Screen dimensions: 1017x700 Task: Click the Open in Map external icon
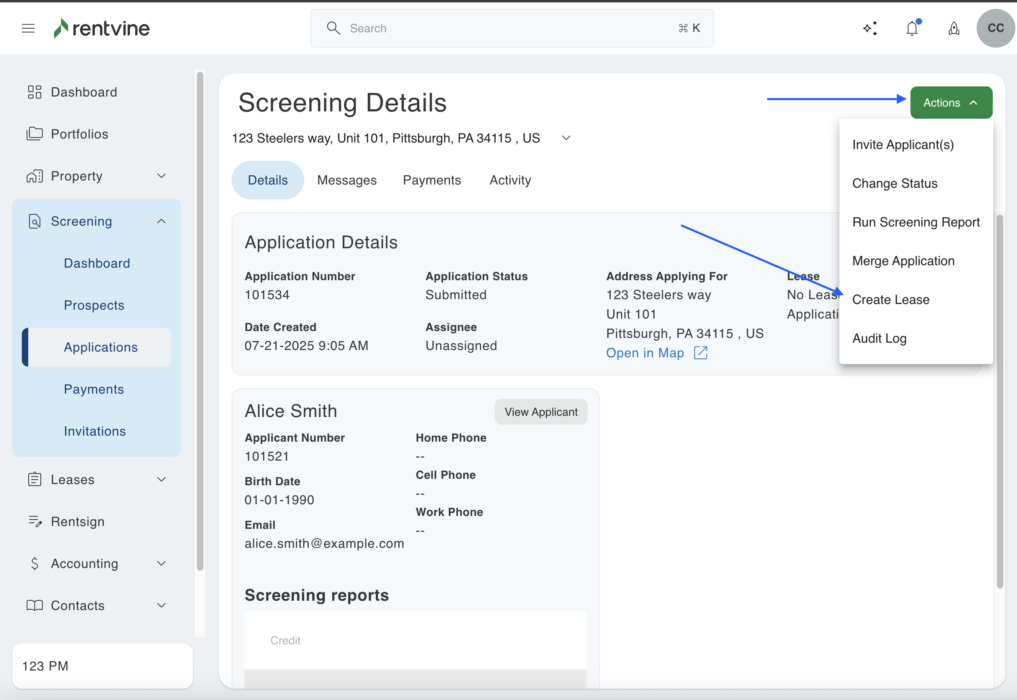coord(701,353)
